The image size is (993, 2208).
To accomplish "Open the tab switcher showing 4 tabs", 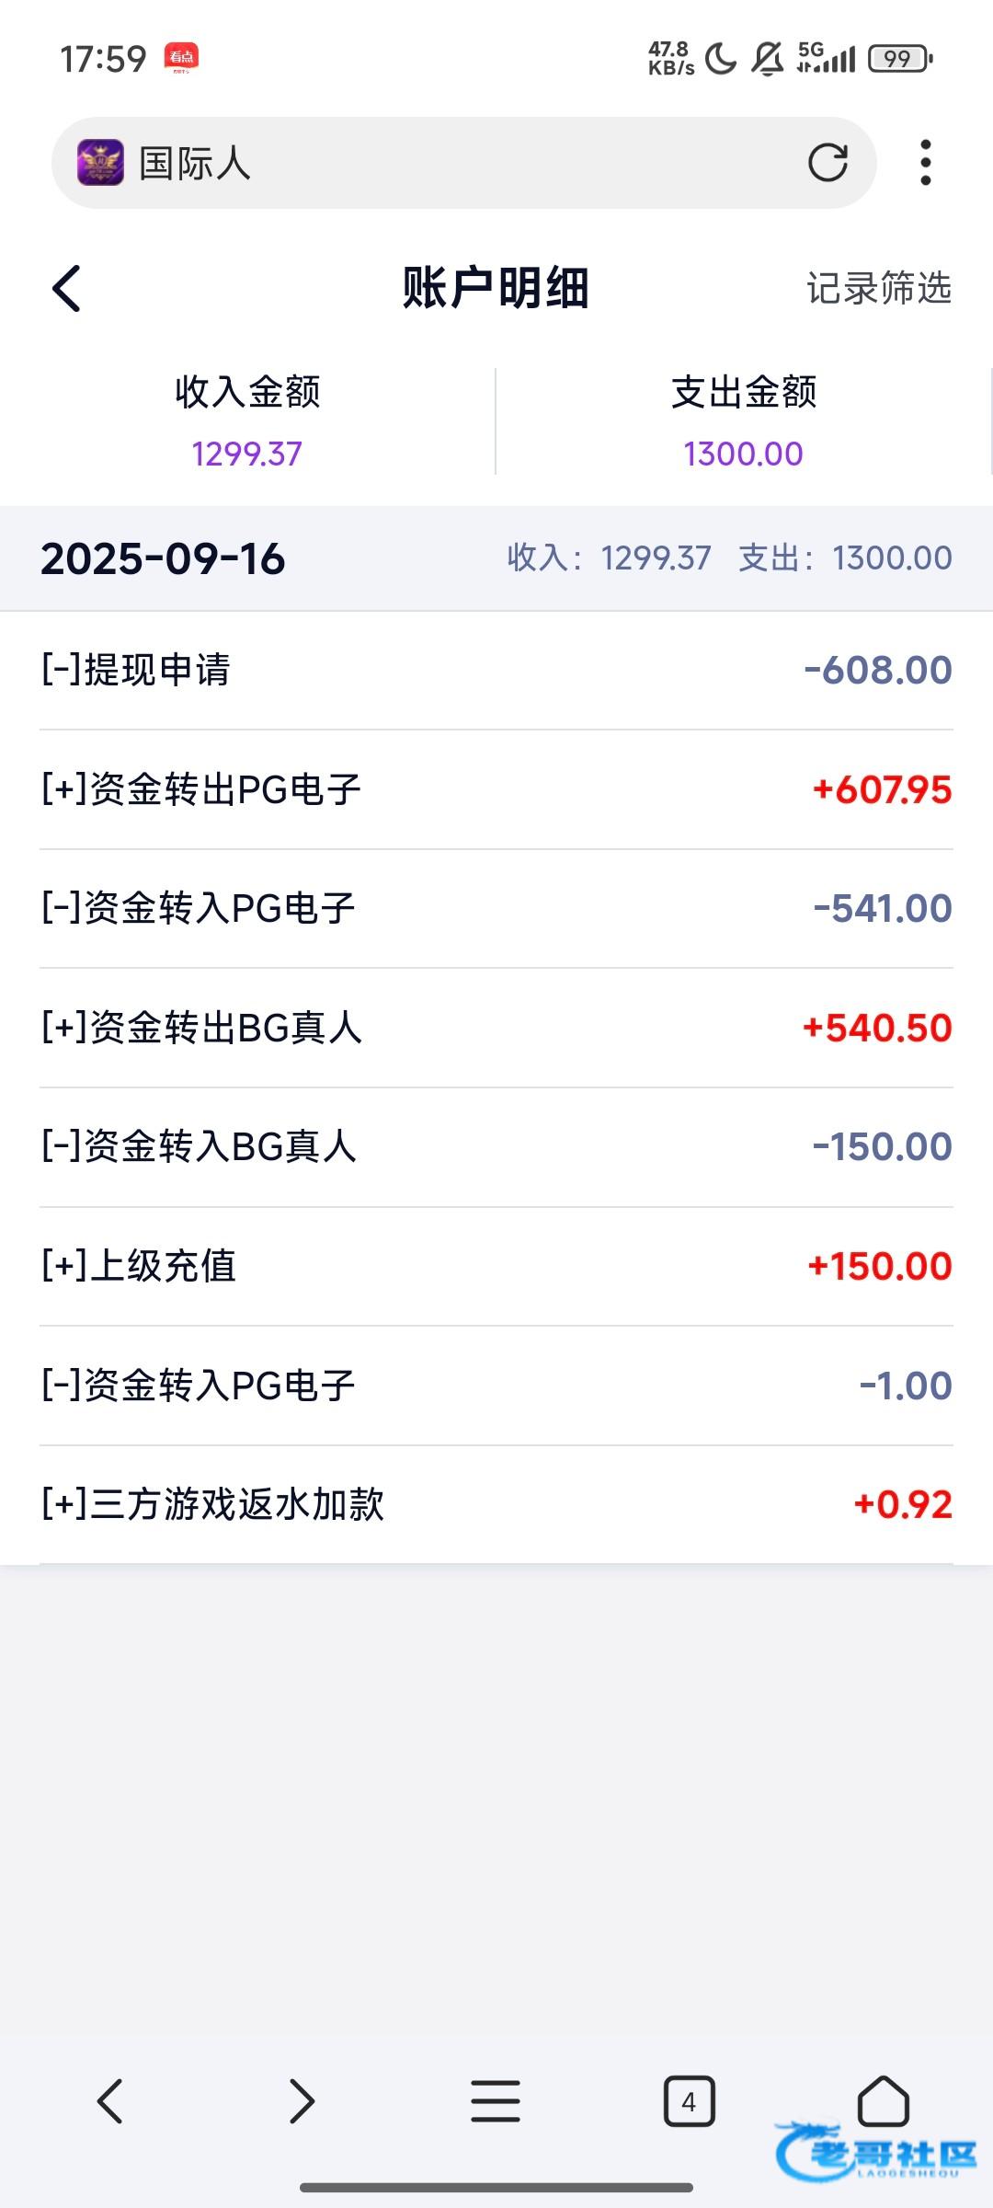I will 689,2101.
